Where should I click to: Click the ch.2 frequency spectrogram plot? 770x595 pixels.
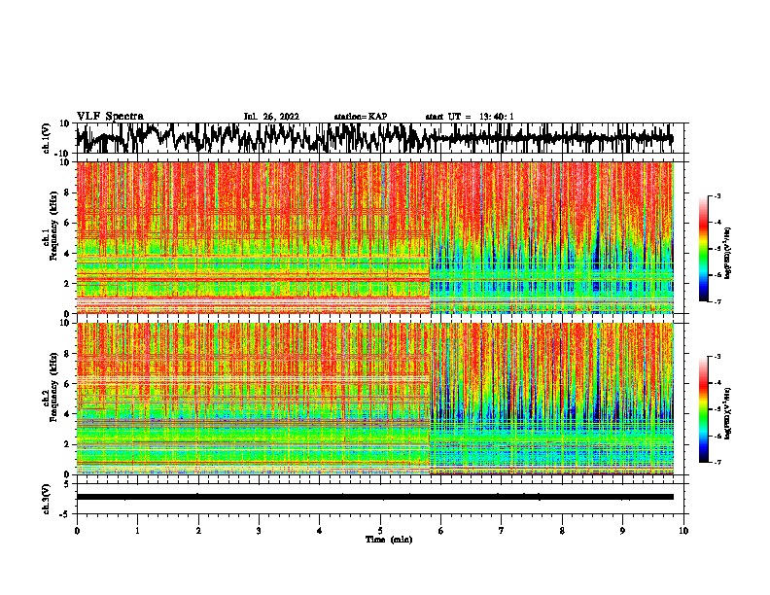pyautogui.click(x=375, y=399)
